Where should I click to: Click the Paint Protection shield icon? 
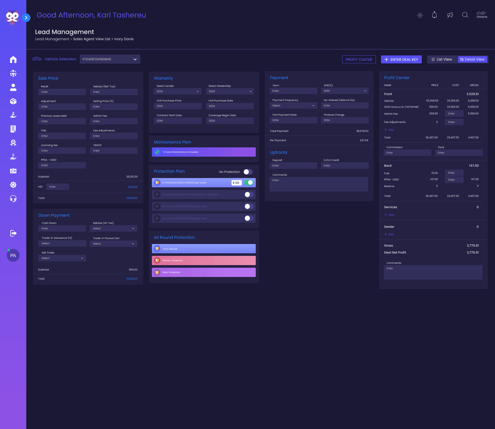157,272
